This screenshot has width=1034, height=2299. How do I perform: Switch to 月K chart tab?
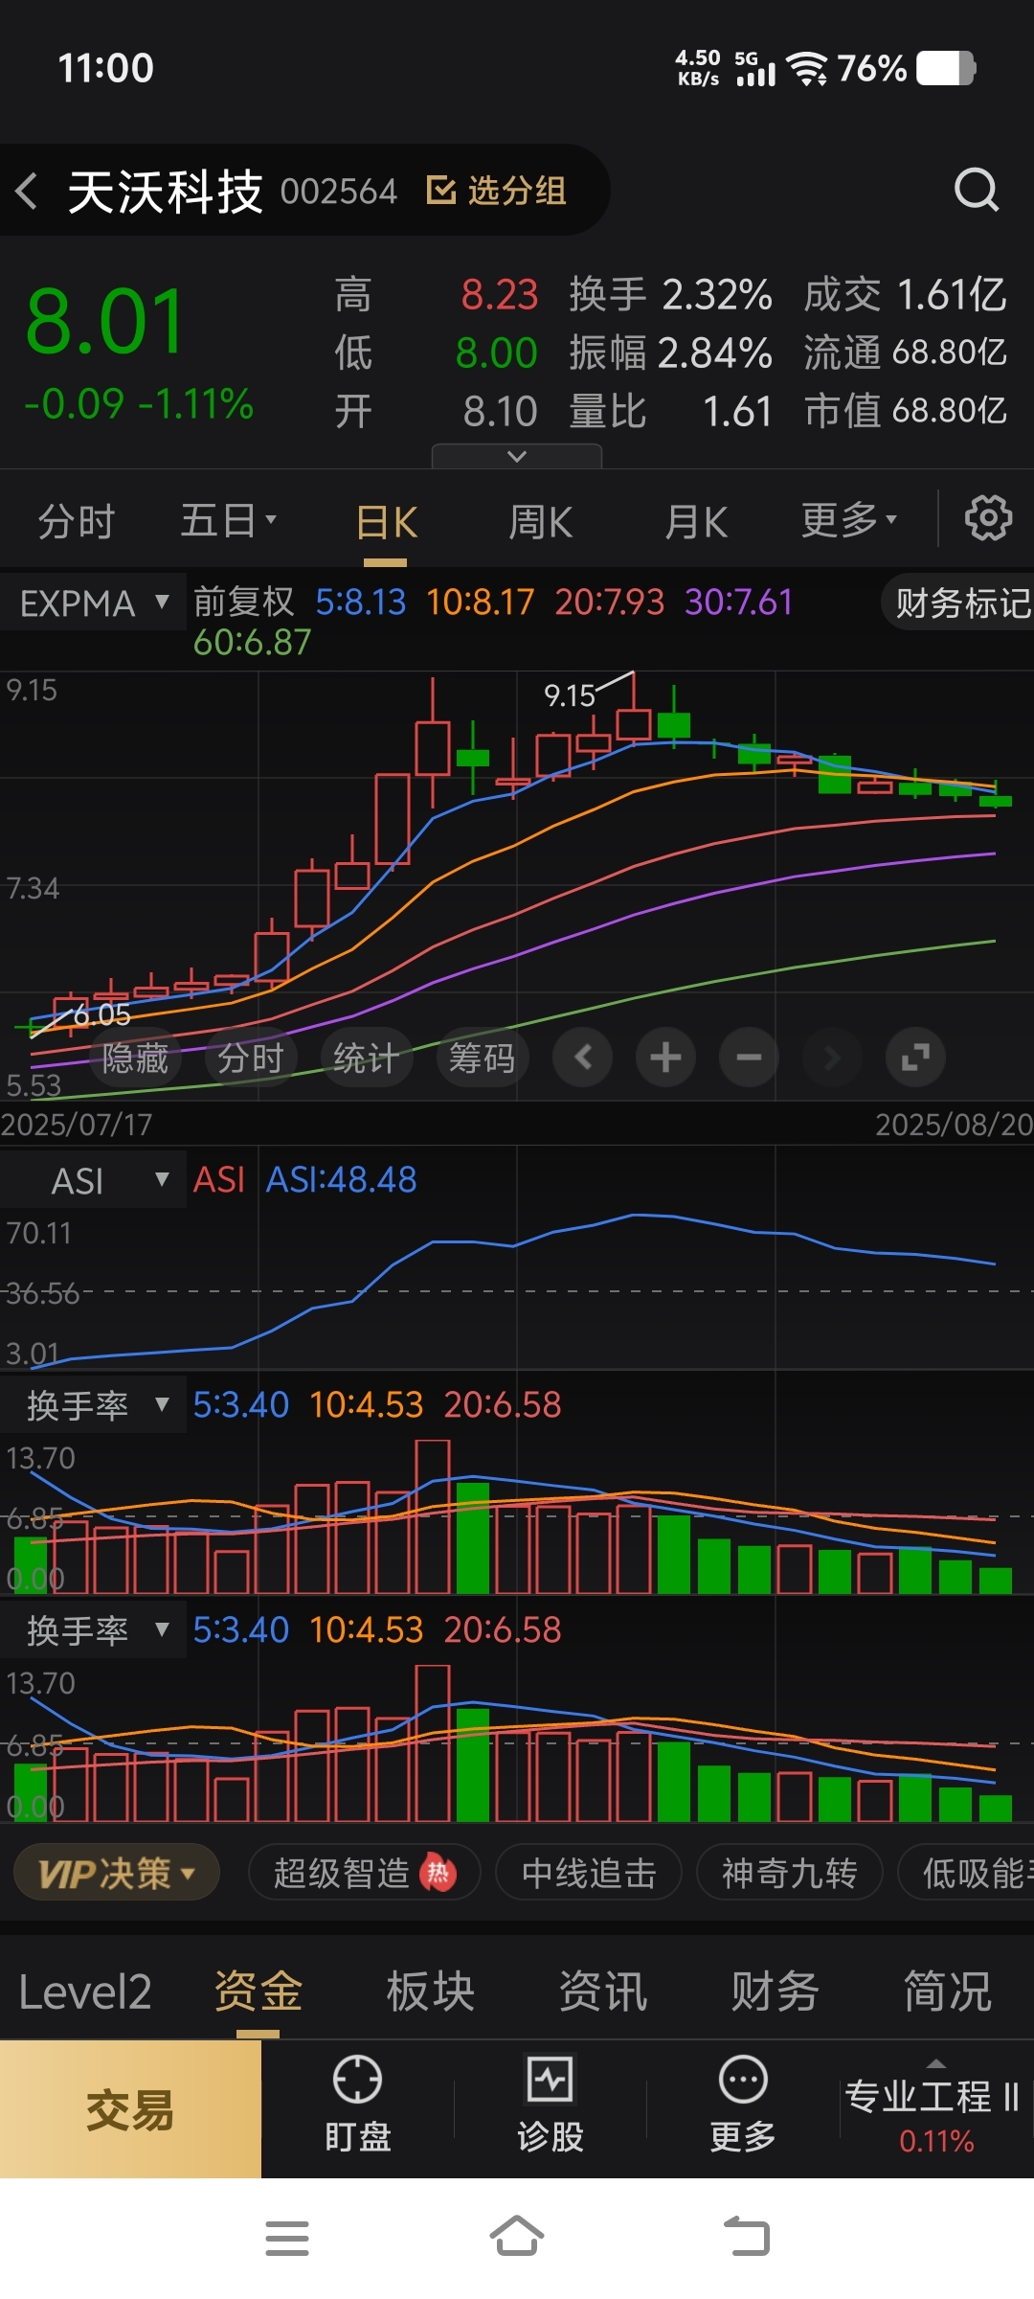click(x=696, y=523)
